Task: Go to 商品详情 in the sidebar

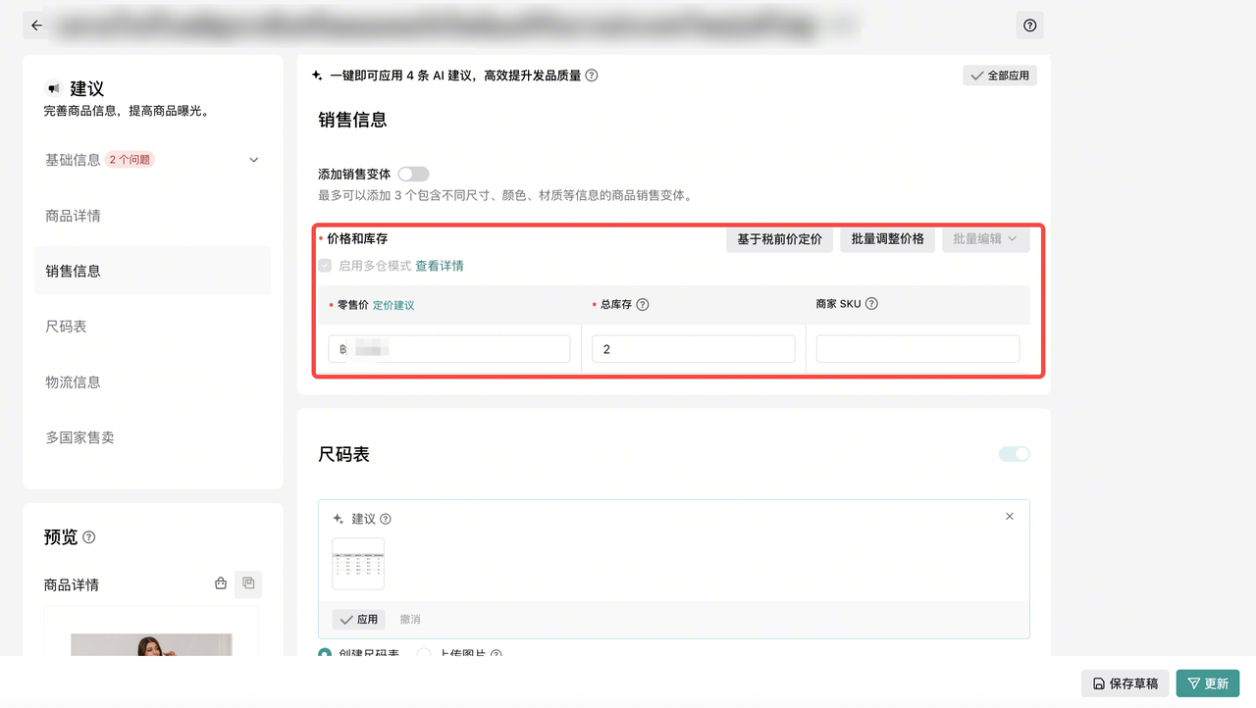Action: 73,216
